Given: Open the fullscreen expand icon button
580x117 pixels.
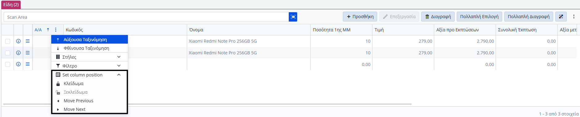Looking at the screenshot, I should click(561, 17).
